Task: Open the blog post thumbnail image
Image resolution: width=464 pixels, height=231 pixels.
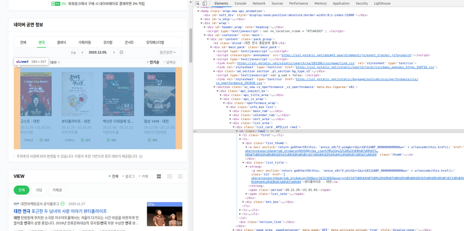Action: coord(164,214)
